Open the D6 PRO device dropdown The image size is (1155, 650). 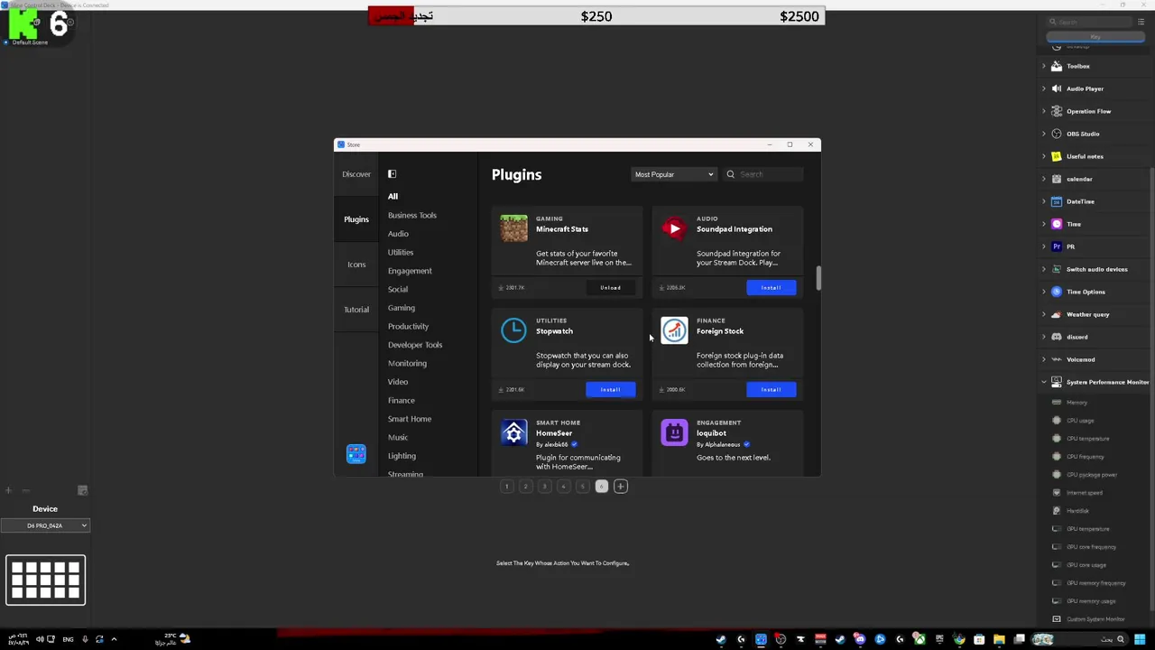pyautogui.click(x=45, y=525)
